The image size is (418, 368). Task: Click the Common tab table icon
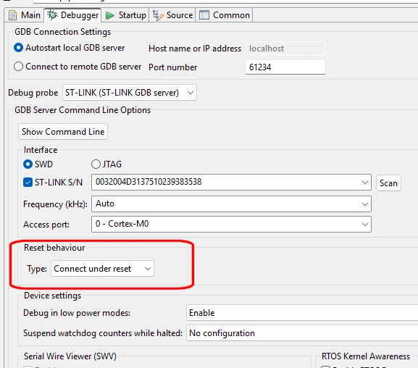coord(204,15)
